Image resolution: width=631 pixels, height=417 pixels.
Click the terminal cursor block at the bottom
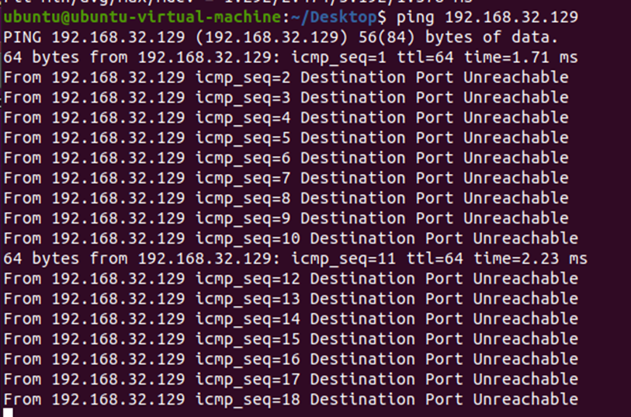point(8,412)
